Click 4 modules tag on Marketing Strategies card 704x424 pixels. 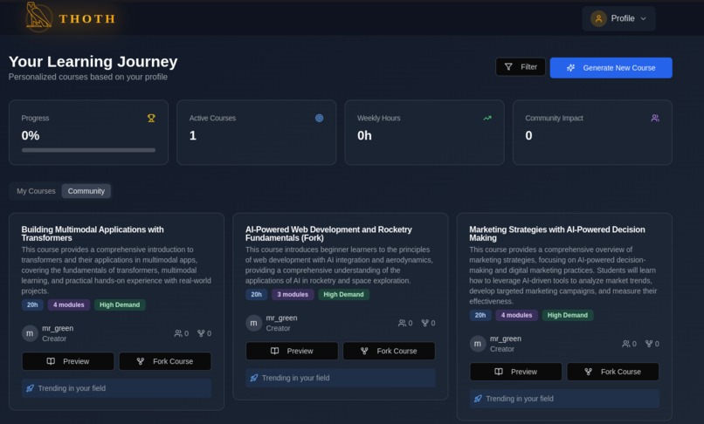(x=517, y=315)
